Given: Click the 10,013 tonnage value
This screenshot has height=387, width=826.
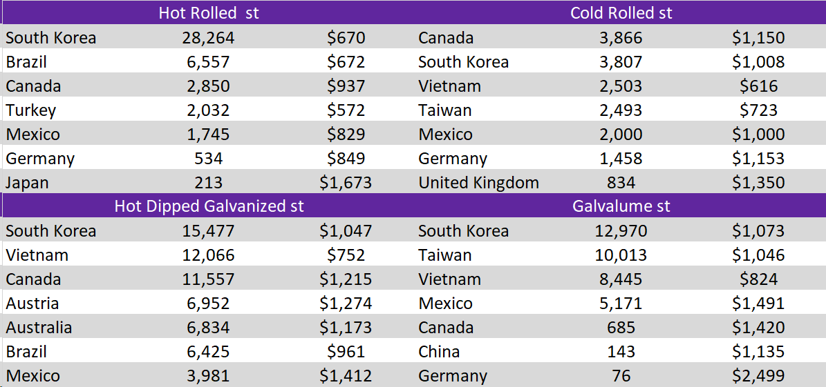Looking at the screenshot, I should [621, 255].
